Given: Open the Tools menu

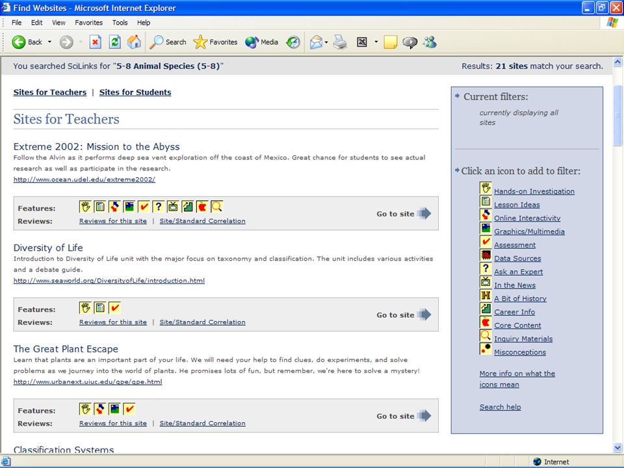Looking at the screenshot, I should (120, 23).
